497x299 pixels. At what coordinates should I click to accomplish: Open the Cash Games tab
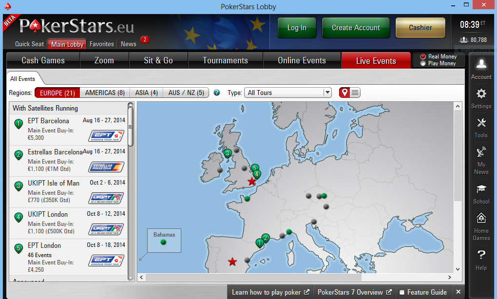(43, 60)
